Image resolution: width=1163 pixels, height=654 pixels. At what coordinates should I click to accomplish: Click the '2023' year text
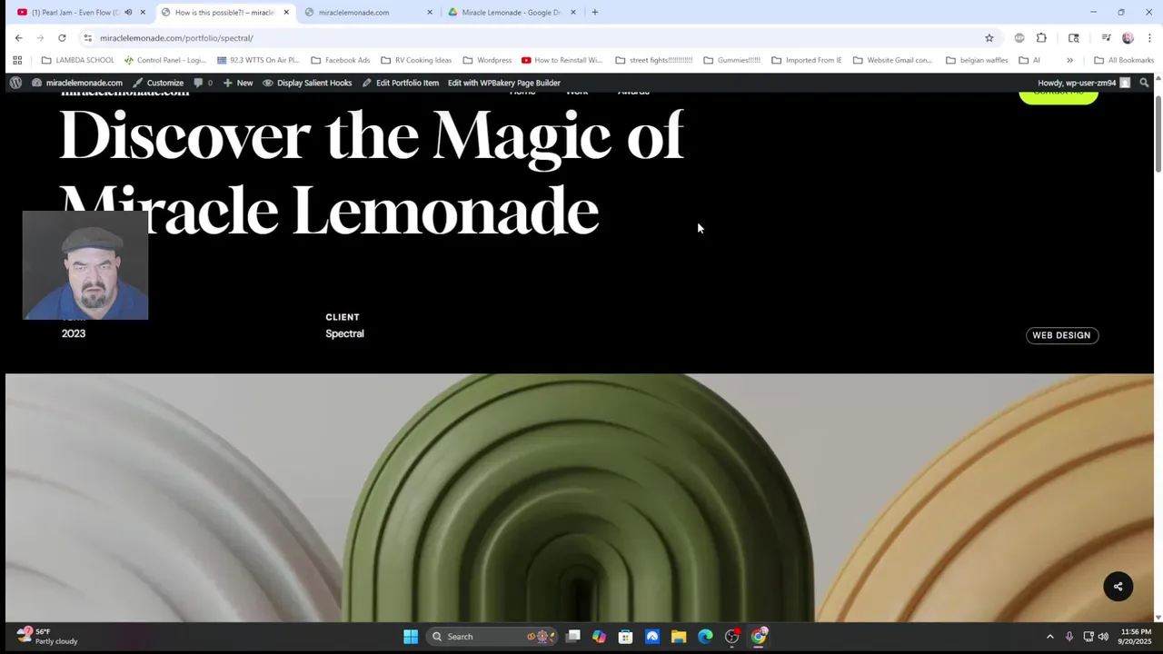(x=74, y=333)
